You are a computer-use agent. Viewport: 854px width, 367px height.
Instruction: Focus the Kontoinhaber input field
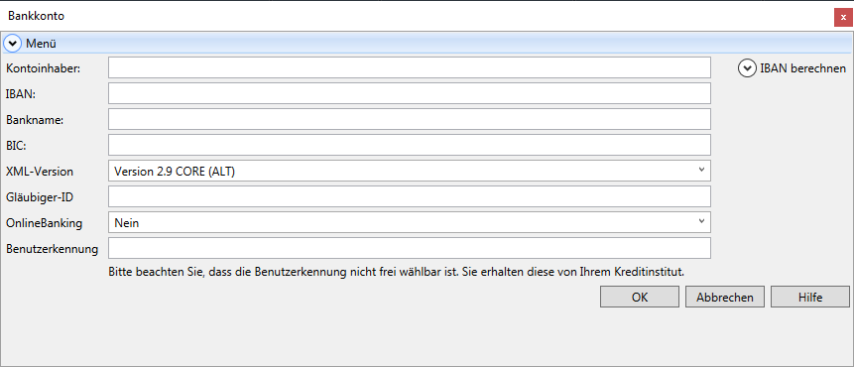(410, 67)
